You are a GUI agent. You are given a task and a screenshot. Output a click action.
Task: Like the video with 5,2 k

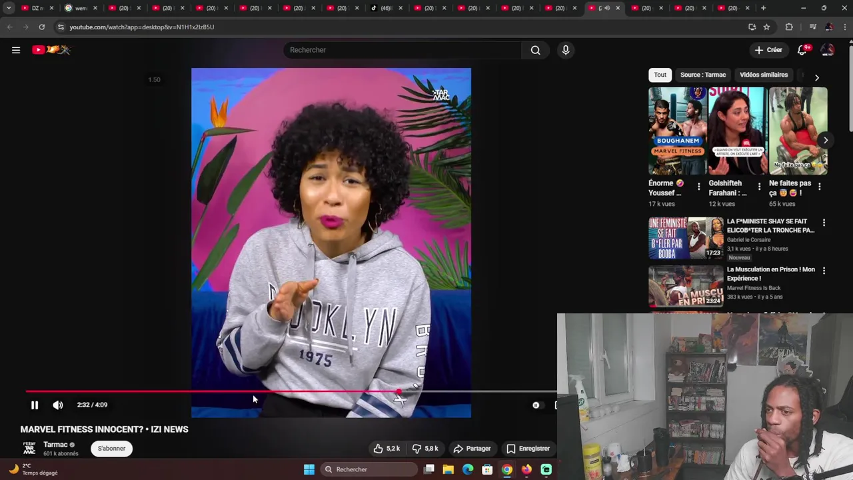[387, 449]
